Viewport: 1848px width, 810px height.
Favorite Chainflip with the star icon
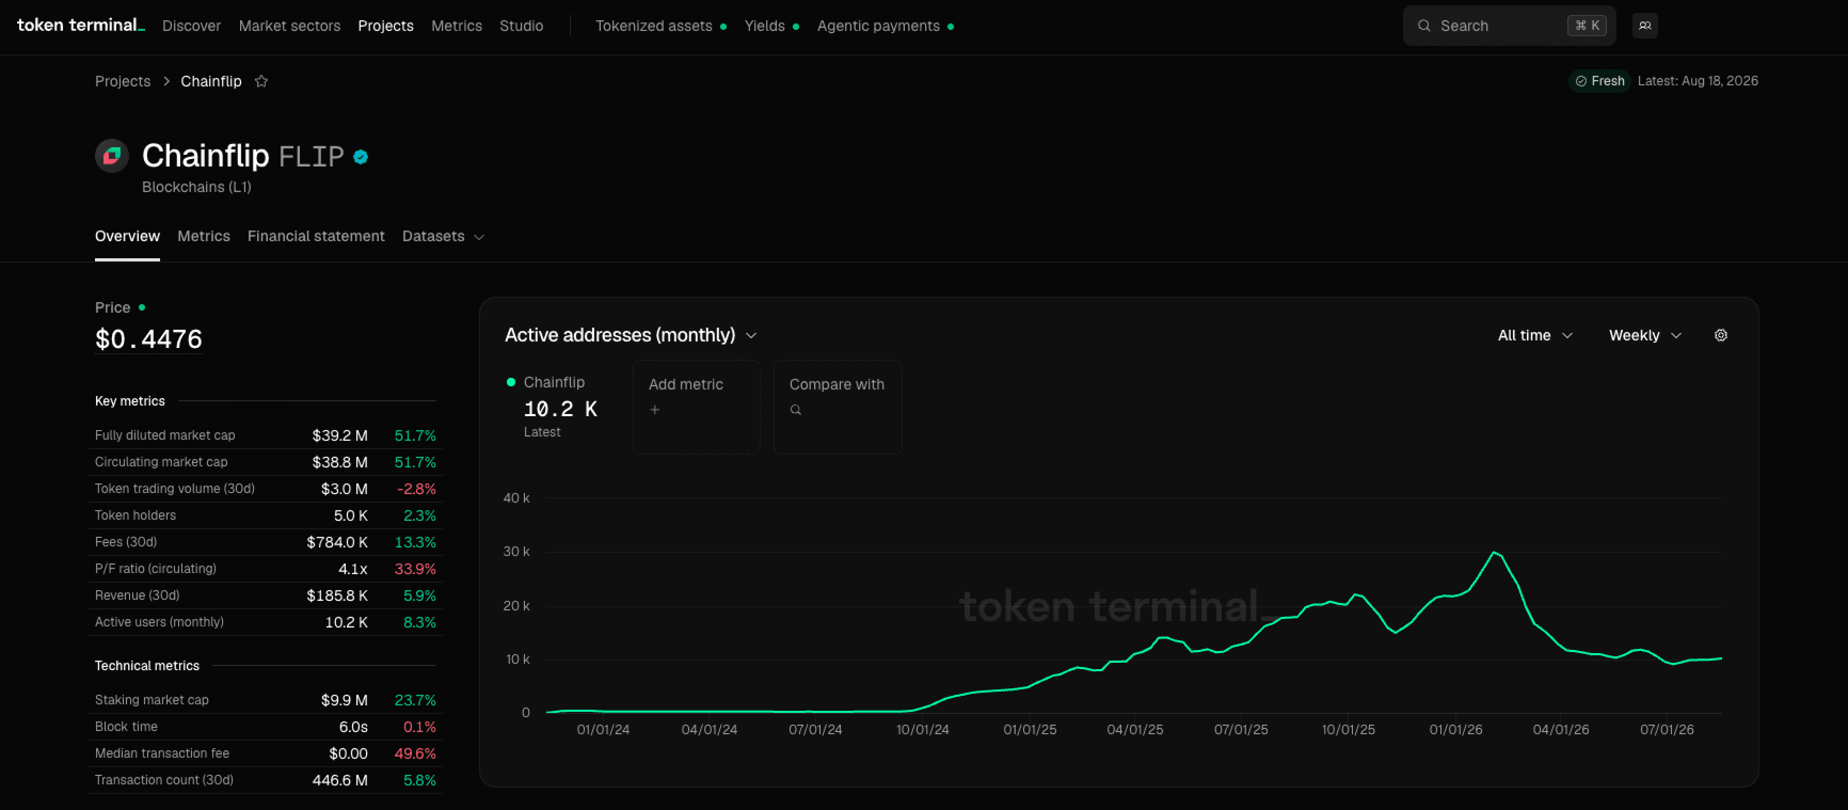[261, 81]
